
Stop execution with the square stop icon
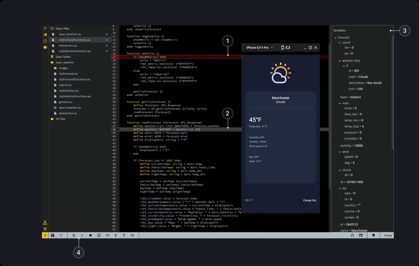[x=91, y=235]
